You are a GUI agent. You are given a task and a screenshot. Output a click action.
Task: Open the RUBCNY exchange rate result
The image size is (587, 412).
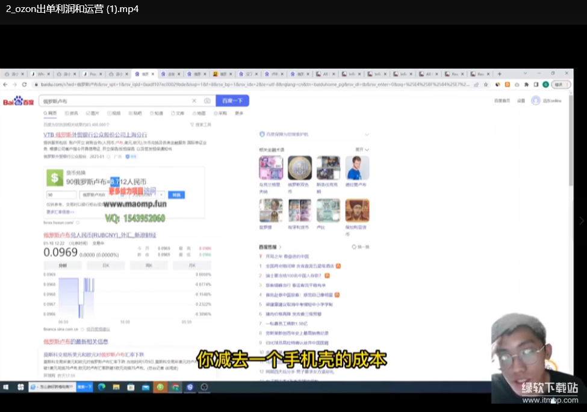(x=99, y=235)
